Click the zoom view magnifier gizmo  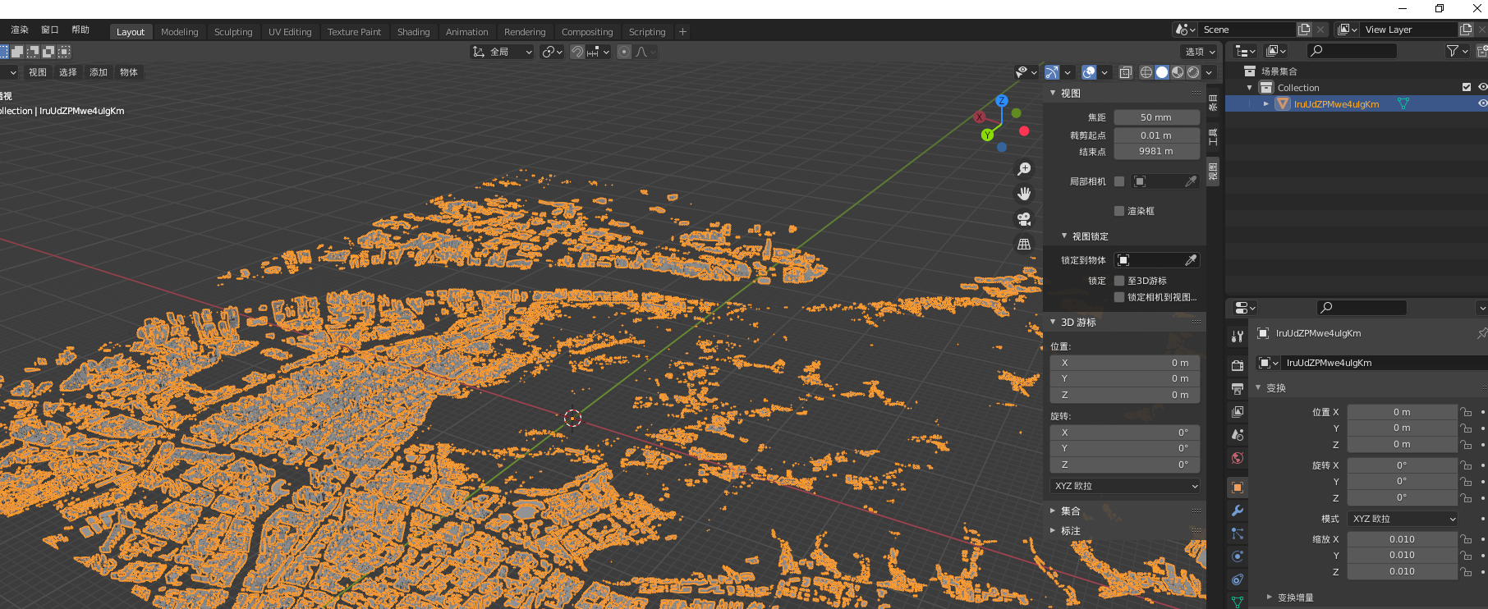coord(1024,169)
